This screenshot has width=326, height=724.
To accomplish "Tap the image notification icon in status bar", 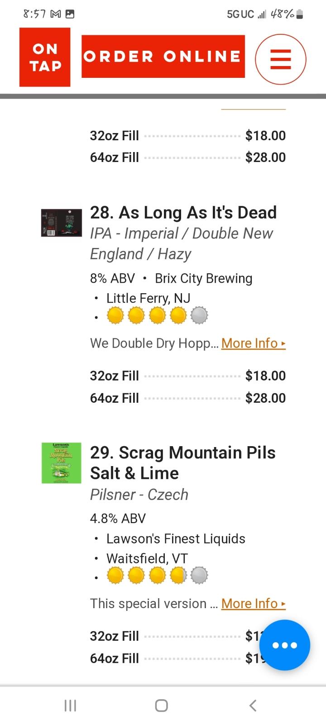I will pos(70,14).
